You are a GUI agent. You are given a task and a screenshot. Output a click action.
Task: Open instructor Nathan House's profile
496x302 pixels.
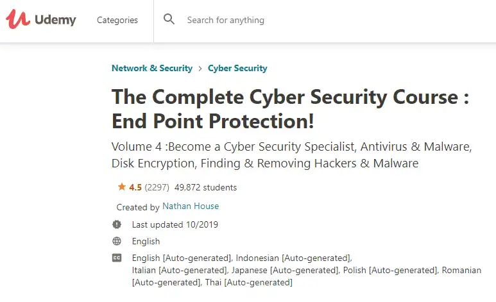click(x=191, y=206)
